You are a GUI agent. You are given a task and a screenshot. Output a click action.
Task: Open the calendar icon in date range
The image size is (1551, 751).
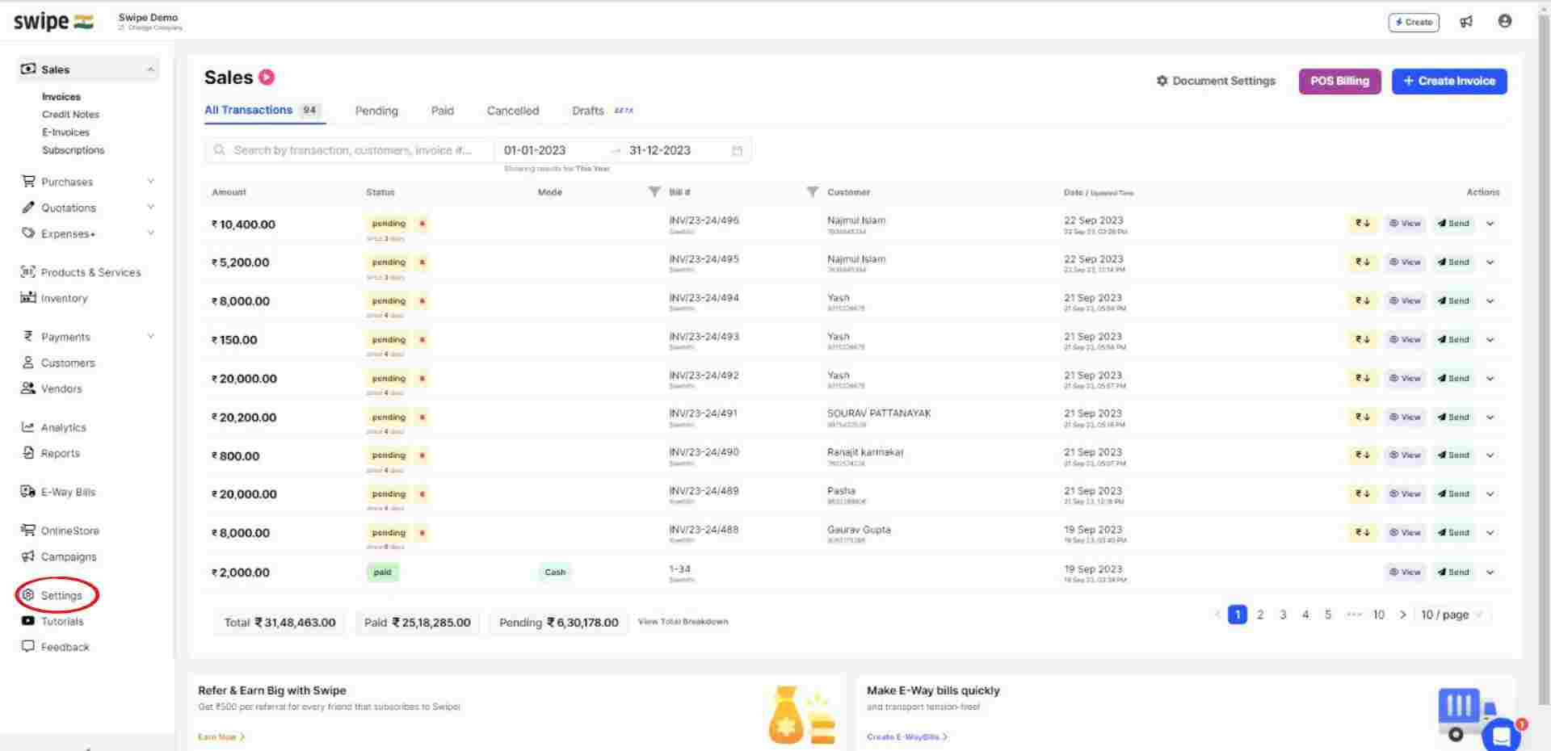point(737,151)
